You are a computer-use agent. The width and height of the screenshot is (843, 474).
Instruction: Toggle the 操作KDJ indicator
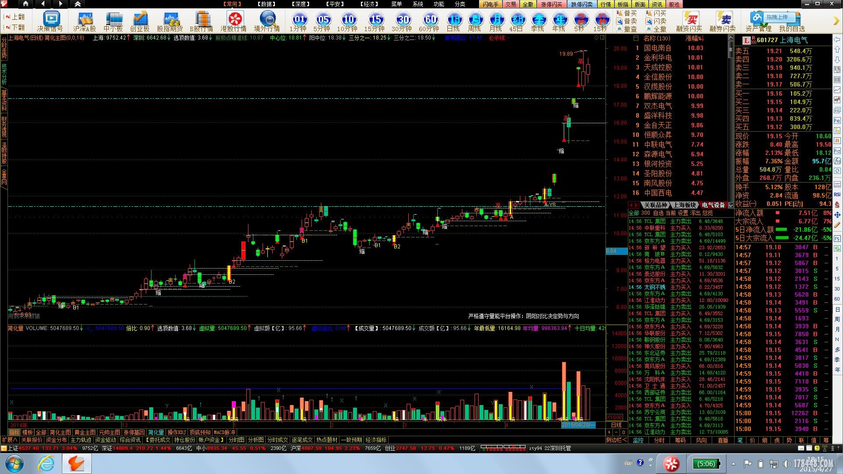pos(177,432)
